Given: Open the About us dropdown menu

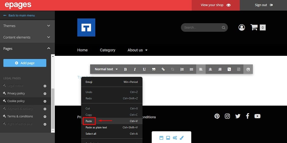Looking at the screenshot, I should point(137,50).
